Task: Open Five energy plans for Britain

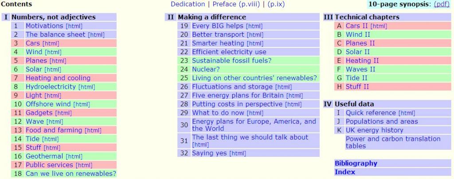Action: coord(232,95)
